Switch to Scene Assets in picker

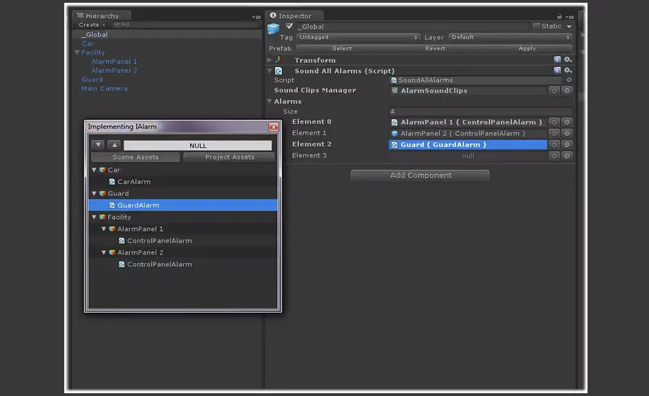tap(135, 157)
